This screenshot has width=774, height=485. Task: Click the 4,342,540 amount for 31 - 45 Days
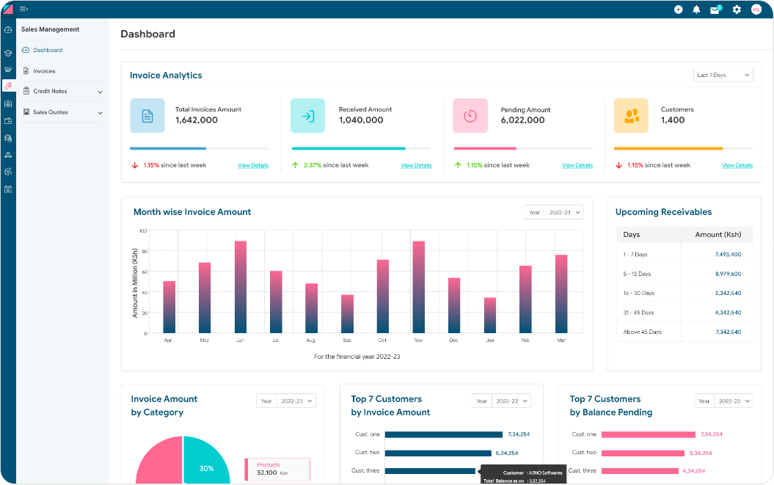pyautogui.click(x=728, y=312)
